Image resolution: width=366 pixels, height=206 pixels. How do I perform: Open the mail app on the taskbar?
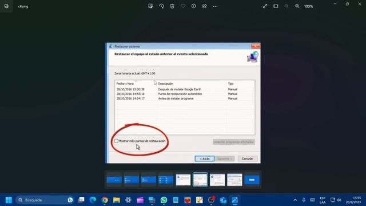coord(223,200)
